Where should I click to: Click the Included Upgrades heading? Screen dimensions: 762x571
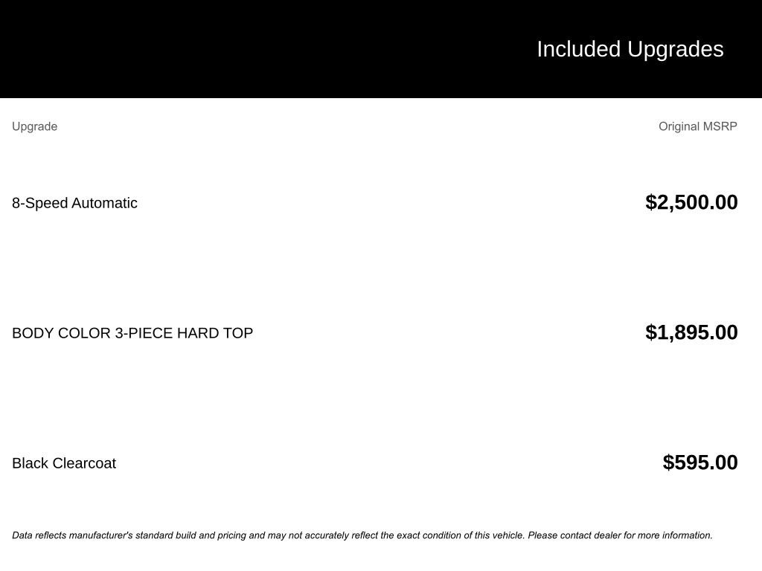tap(630, 49)
